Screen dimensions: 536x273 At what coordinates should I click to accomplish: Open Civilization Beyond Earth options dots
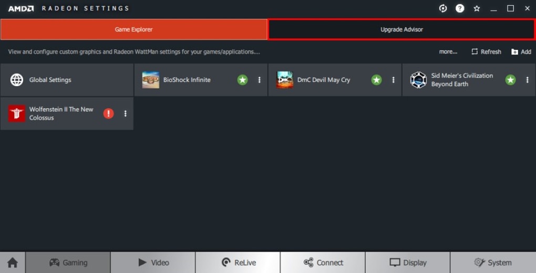point(527,80)
